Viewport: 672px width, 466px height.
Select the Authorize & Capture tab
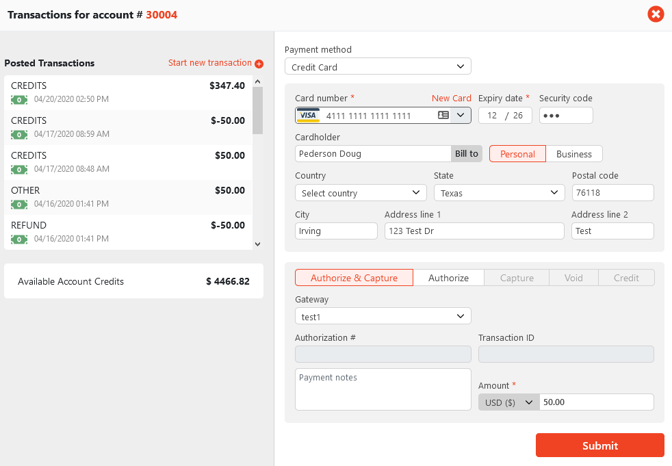(354, 278)
